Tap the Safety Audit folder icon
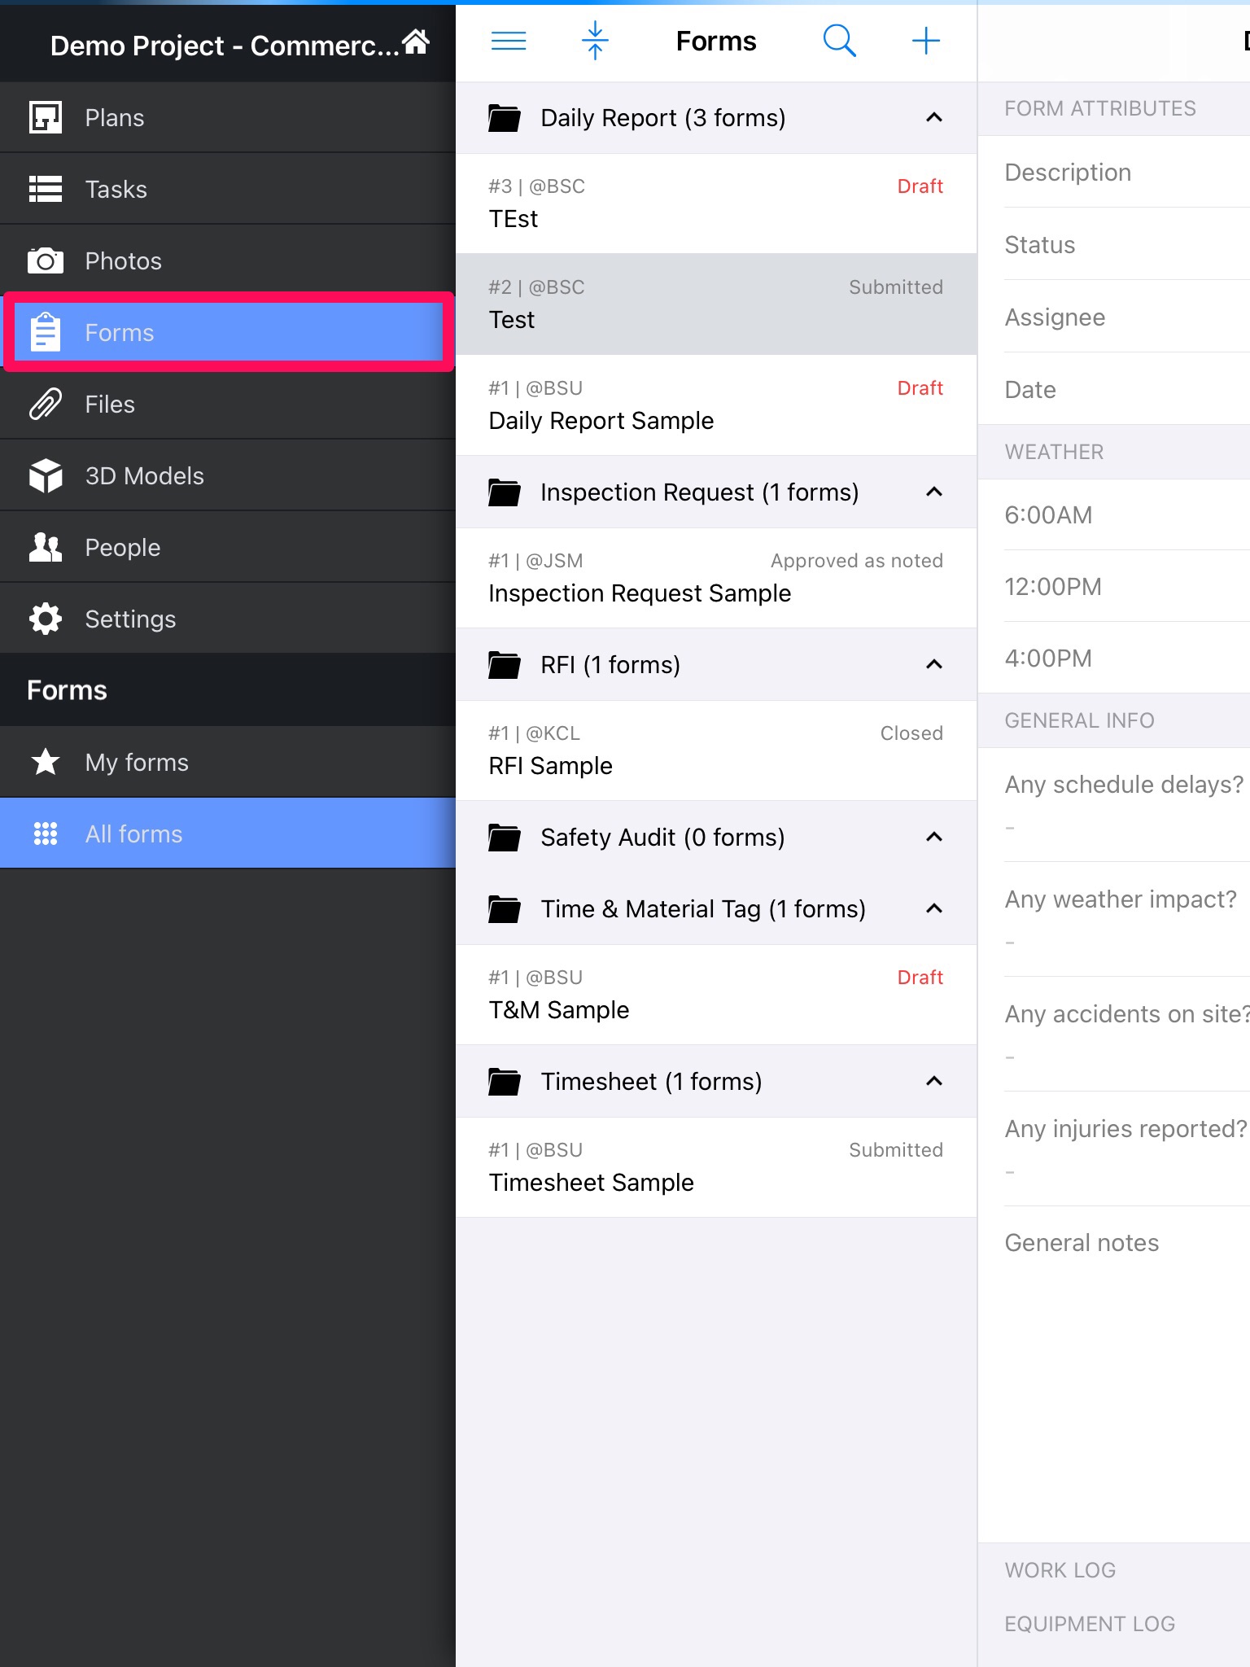Viewport: 1250px width, 1667px height. 505,838
